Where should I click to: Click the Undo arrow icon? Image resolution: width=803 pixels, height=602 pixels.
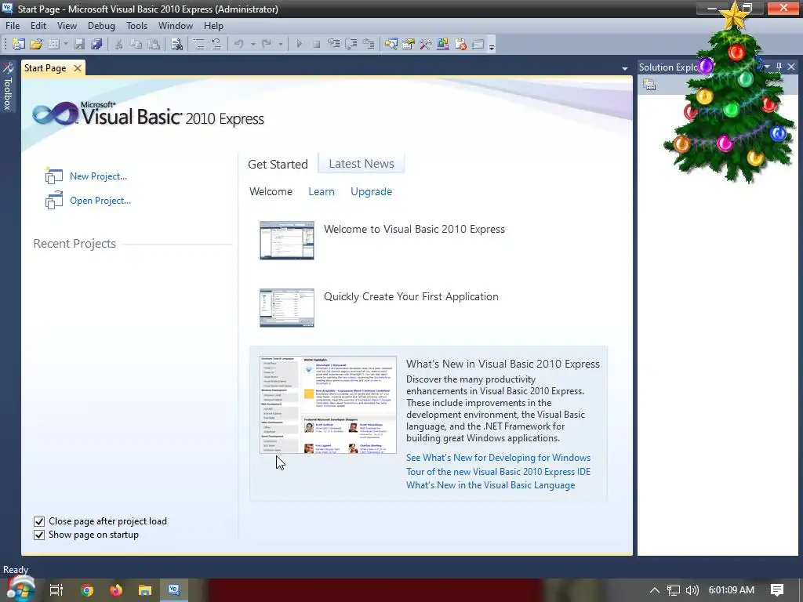[x=238, y=45]
